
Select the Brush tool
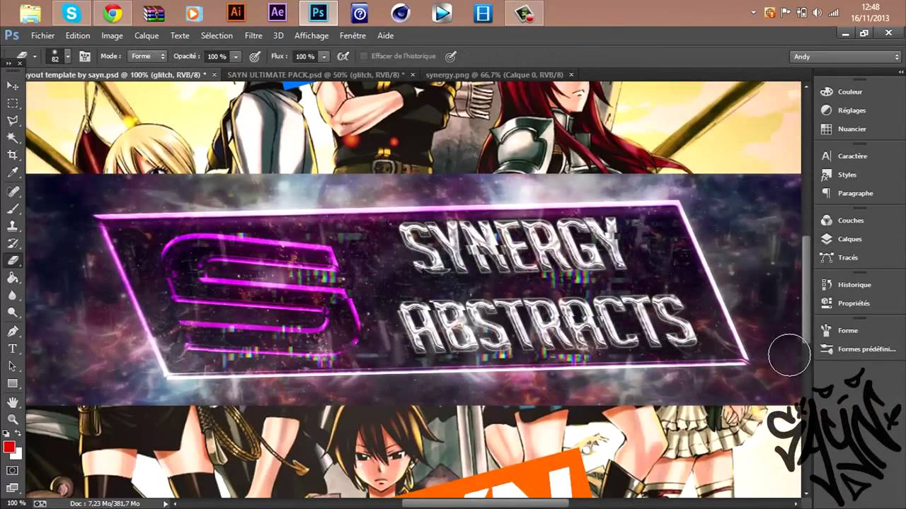(x=13, y=209)
